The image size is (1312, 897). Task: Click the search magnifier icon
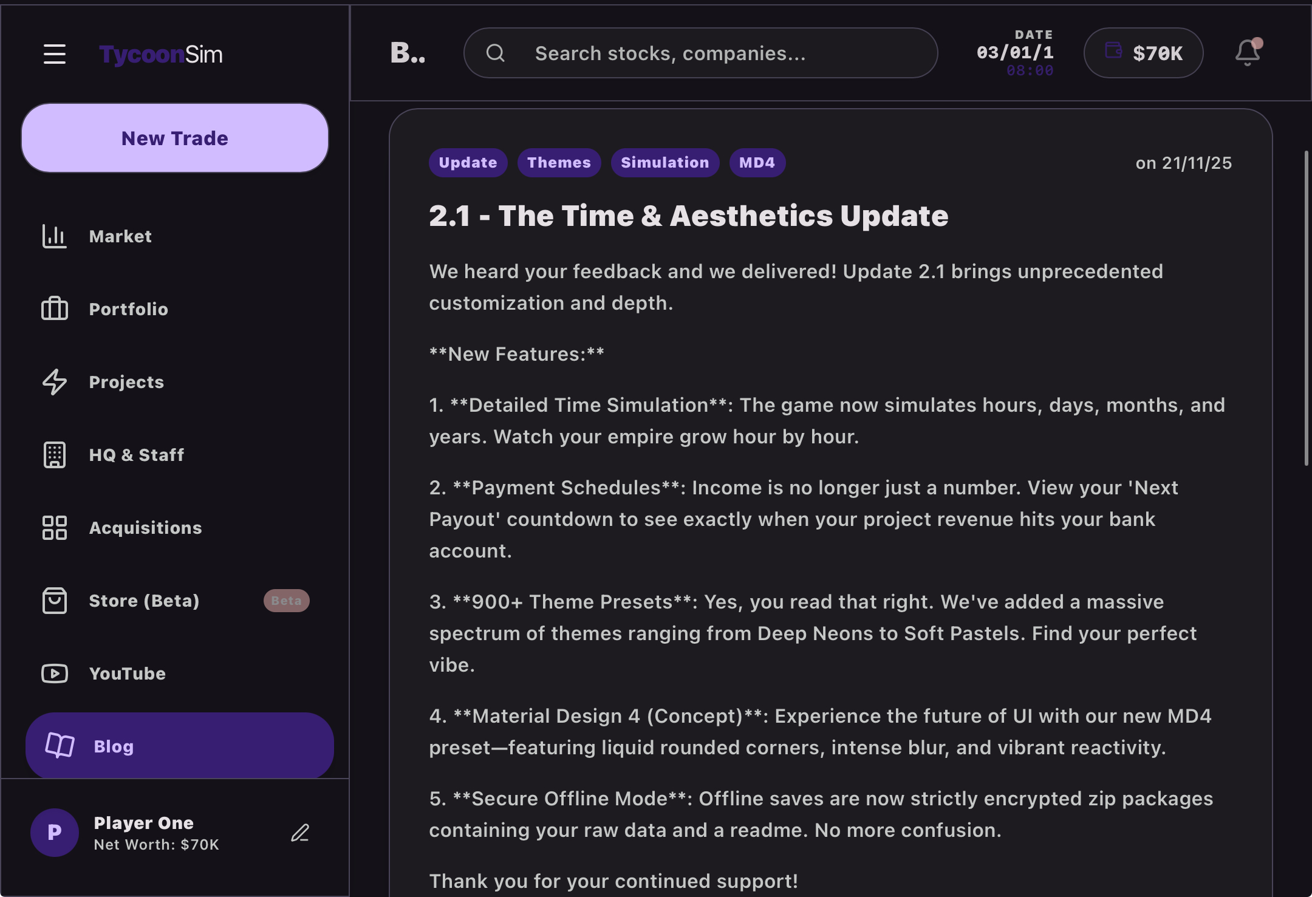click(x=496, y=53)
